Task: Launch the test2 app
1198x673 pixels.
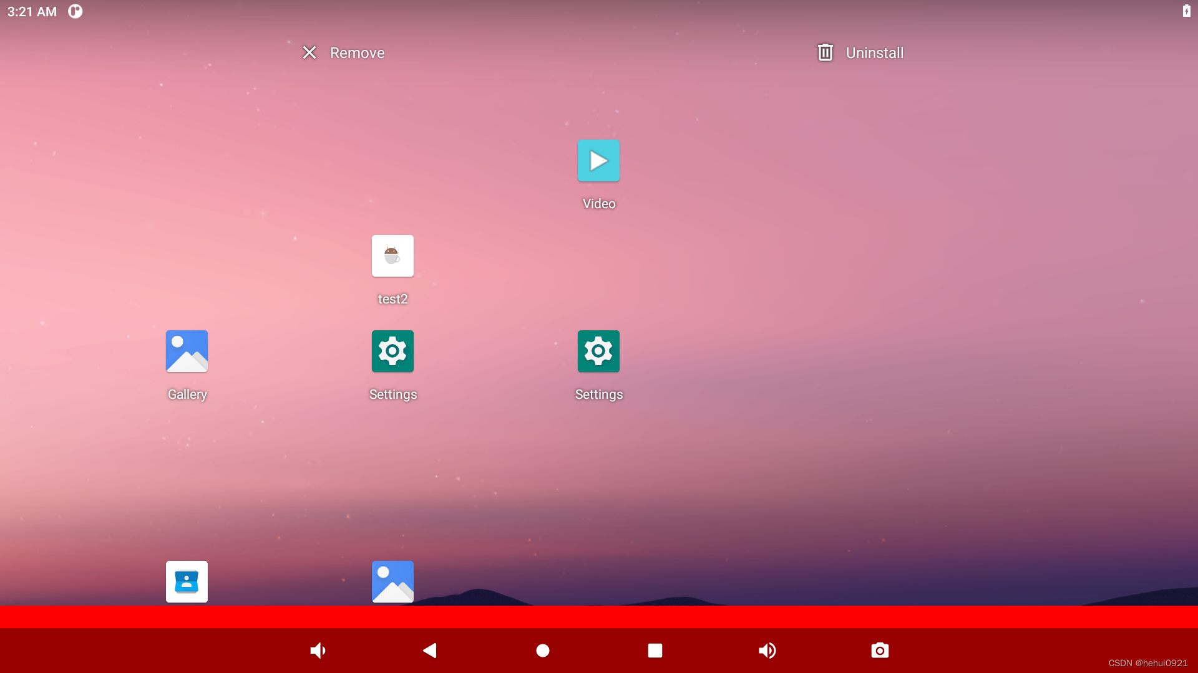Action: [x=392, y=255]
